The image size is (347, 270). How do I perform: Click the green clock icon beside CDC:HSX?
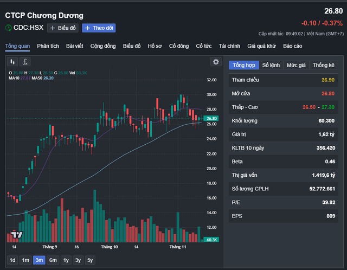pos(8,28)
